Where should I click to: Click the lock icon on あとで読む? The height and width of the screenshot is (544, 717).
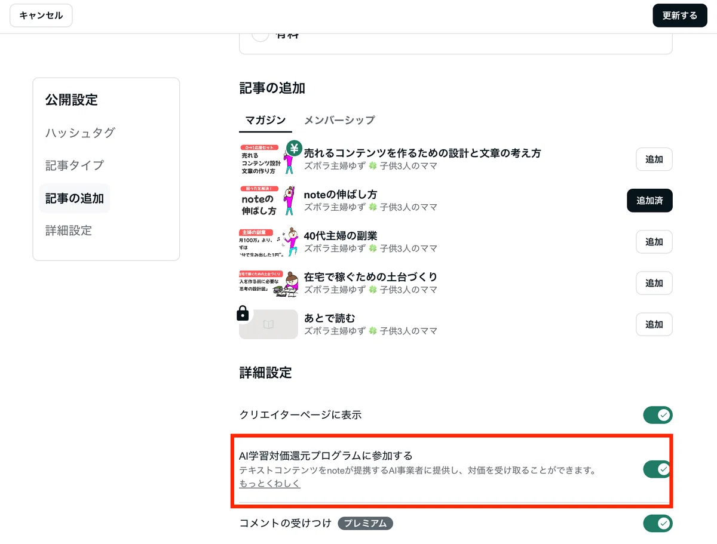point(243,313)
